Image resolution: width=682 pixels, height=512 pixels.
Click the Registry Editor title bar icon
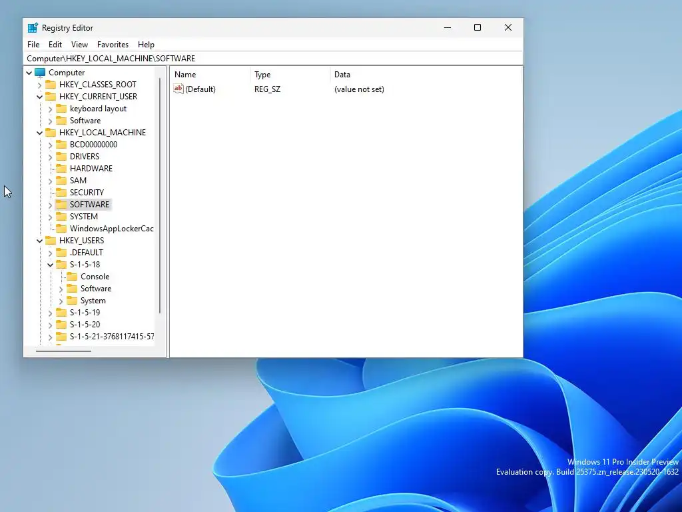tap(33, 28)
